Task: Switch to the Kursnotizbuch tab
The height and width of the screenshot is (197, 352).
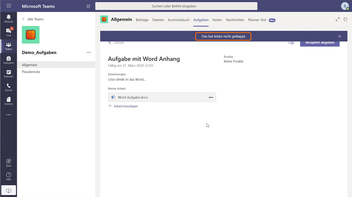Action: pyautogui.click(x=178, y=20)
